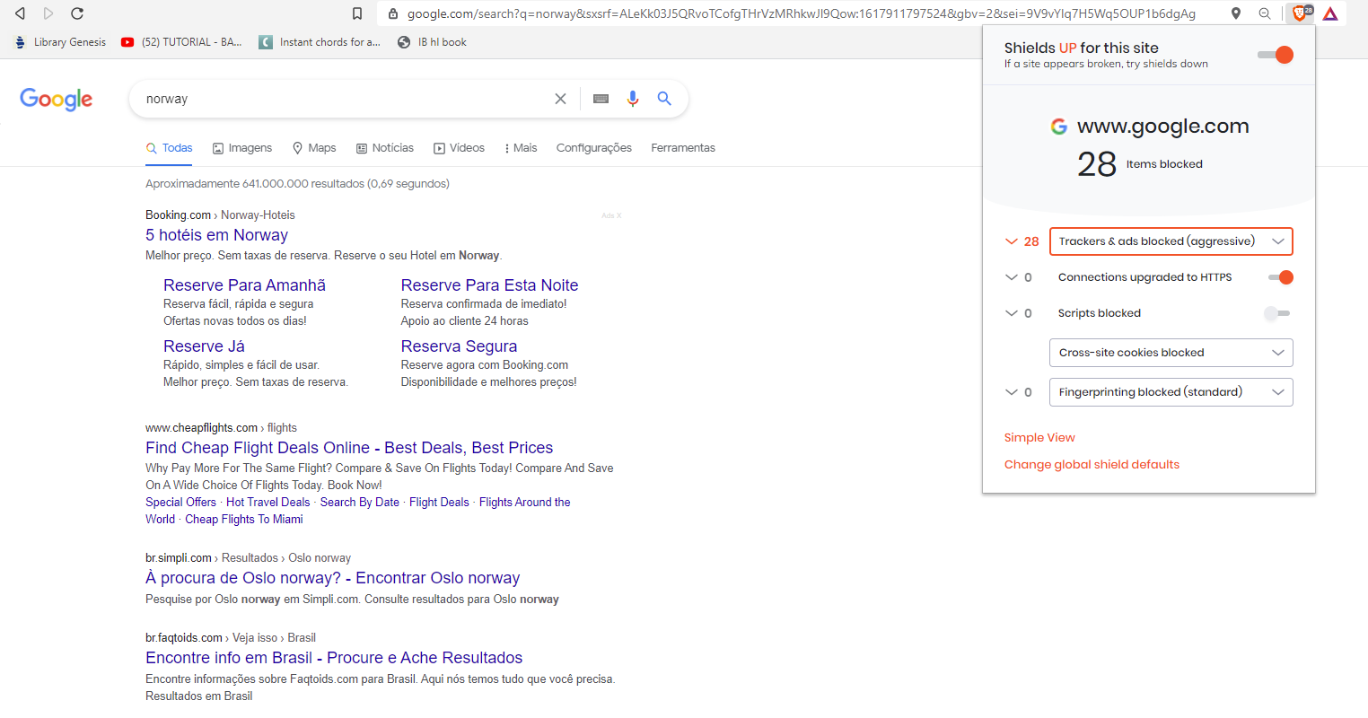Open the 'Encontre info em Brasil' result
The image size is (1368, 718).
(334, 658)
